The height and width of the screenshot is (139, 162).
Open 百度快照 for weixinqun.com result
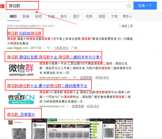pyautogui.click(x=86, y=78)
